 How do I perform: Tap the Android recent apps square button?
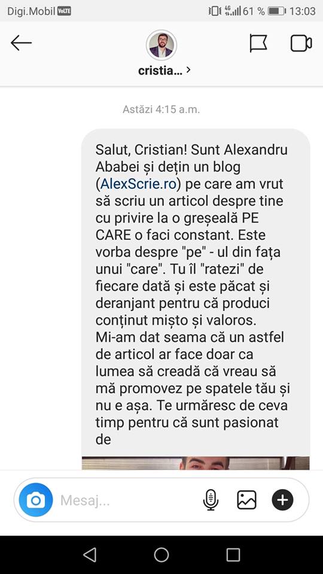[233, 555]
